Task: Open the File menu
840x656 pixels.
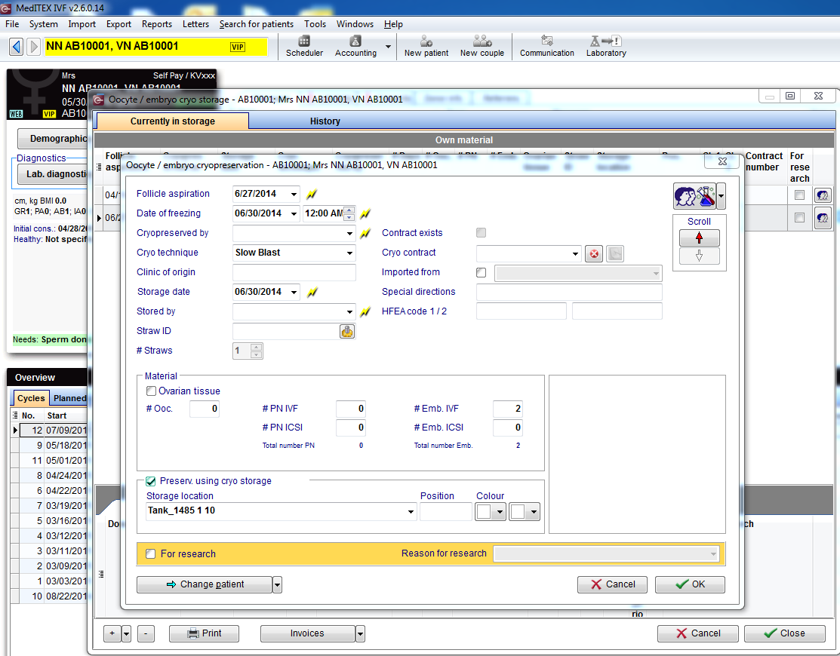Action: point(12,24)
